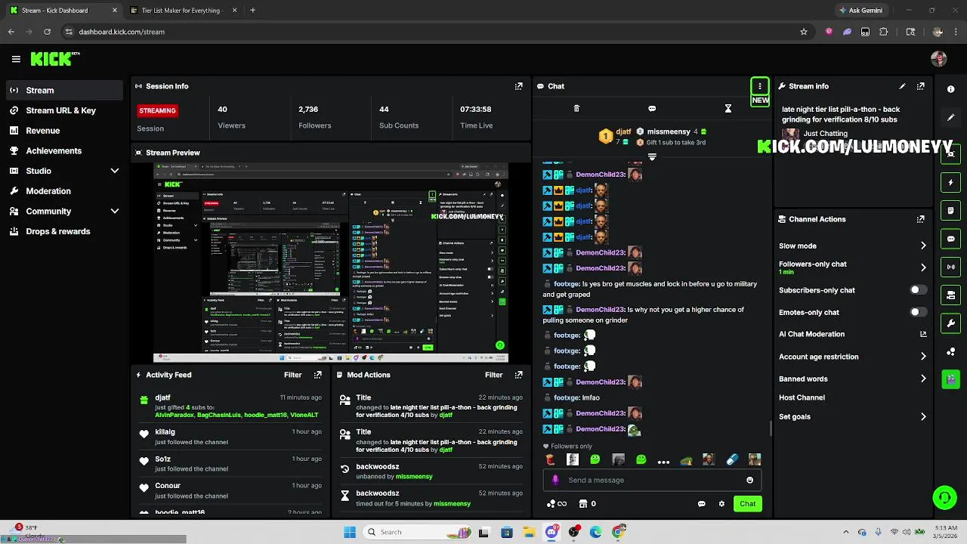Open Achievements in the sidebar
This screenshot has height=544, width=967.
tap(64, 151)
